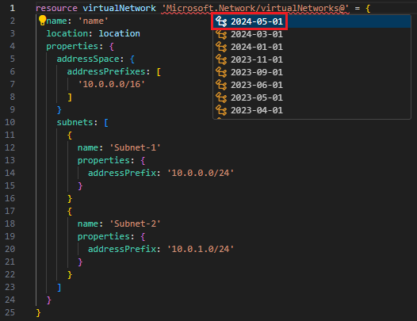Click the 'name' value string on line 2
The image size is (417, 321).
[93, 21]
